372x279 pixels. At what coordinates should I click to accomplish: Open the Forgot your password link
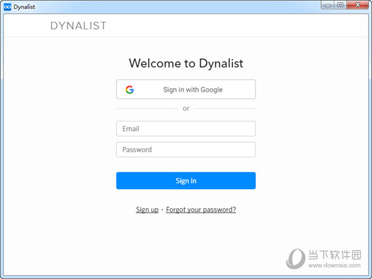[x=201, y=210]
